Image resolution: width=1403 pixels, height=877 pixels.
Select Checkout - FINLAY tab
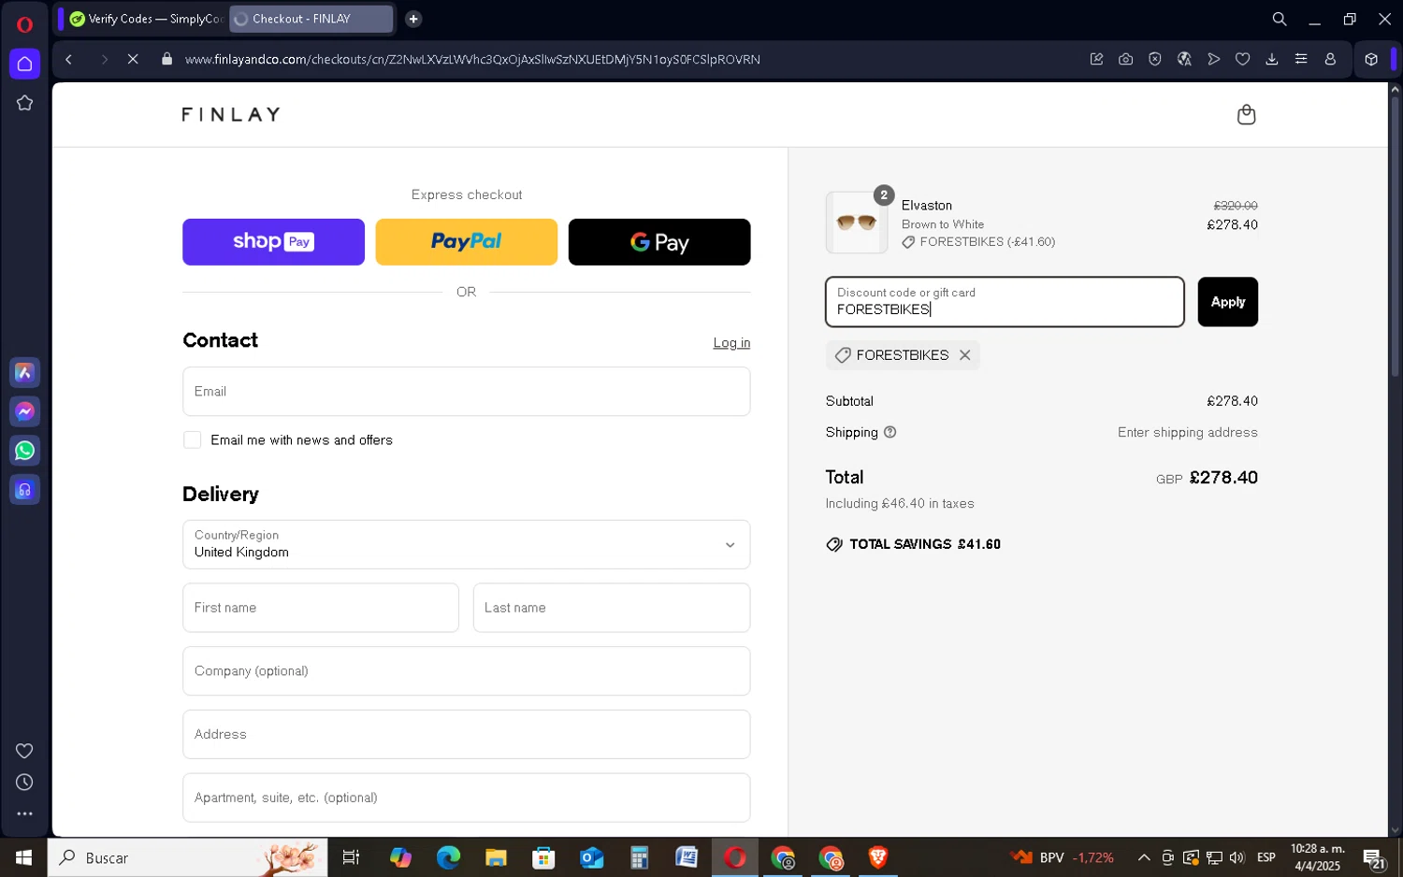[311, 19]
